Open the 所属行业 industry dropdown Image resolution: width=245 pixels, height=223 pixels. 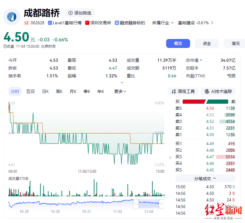[163, 22]
